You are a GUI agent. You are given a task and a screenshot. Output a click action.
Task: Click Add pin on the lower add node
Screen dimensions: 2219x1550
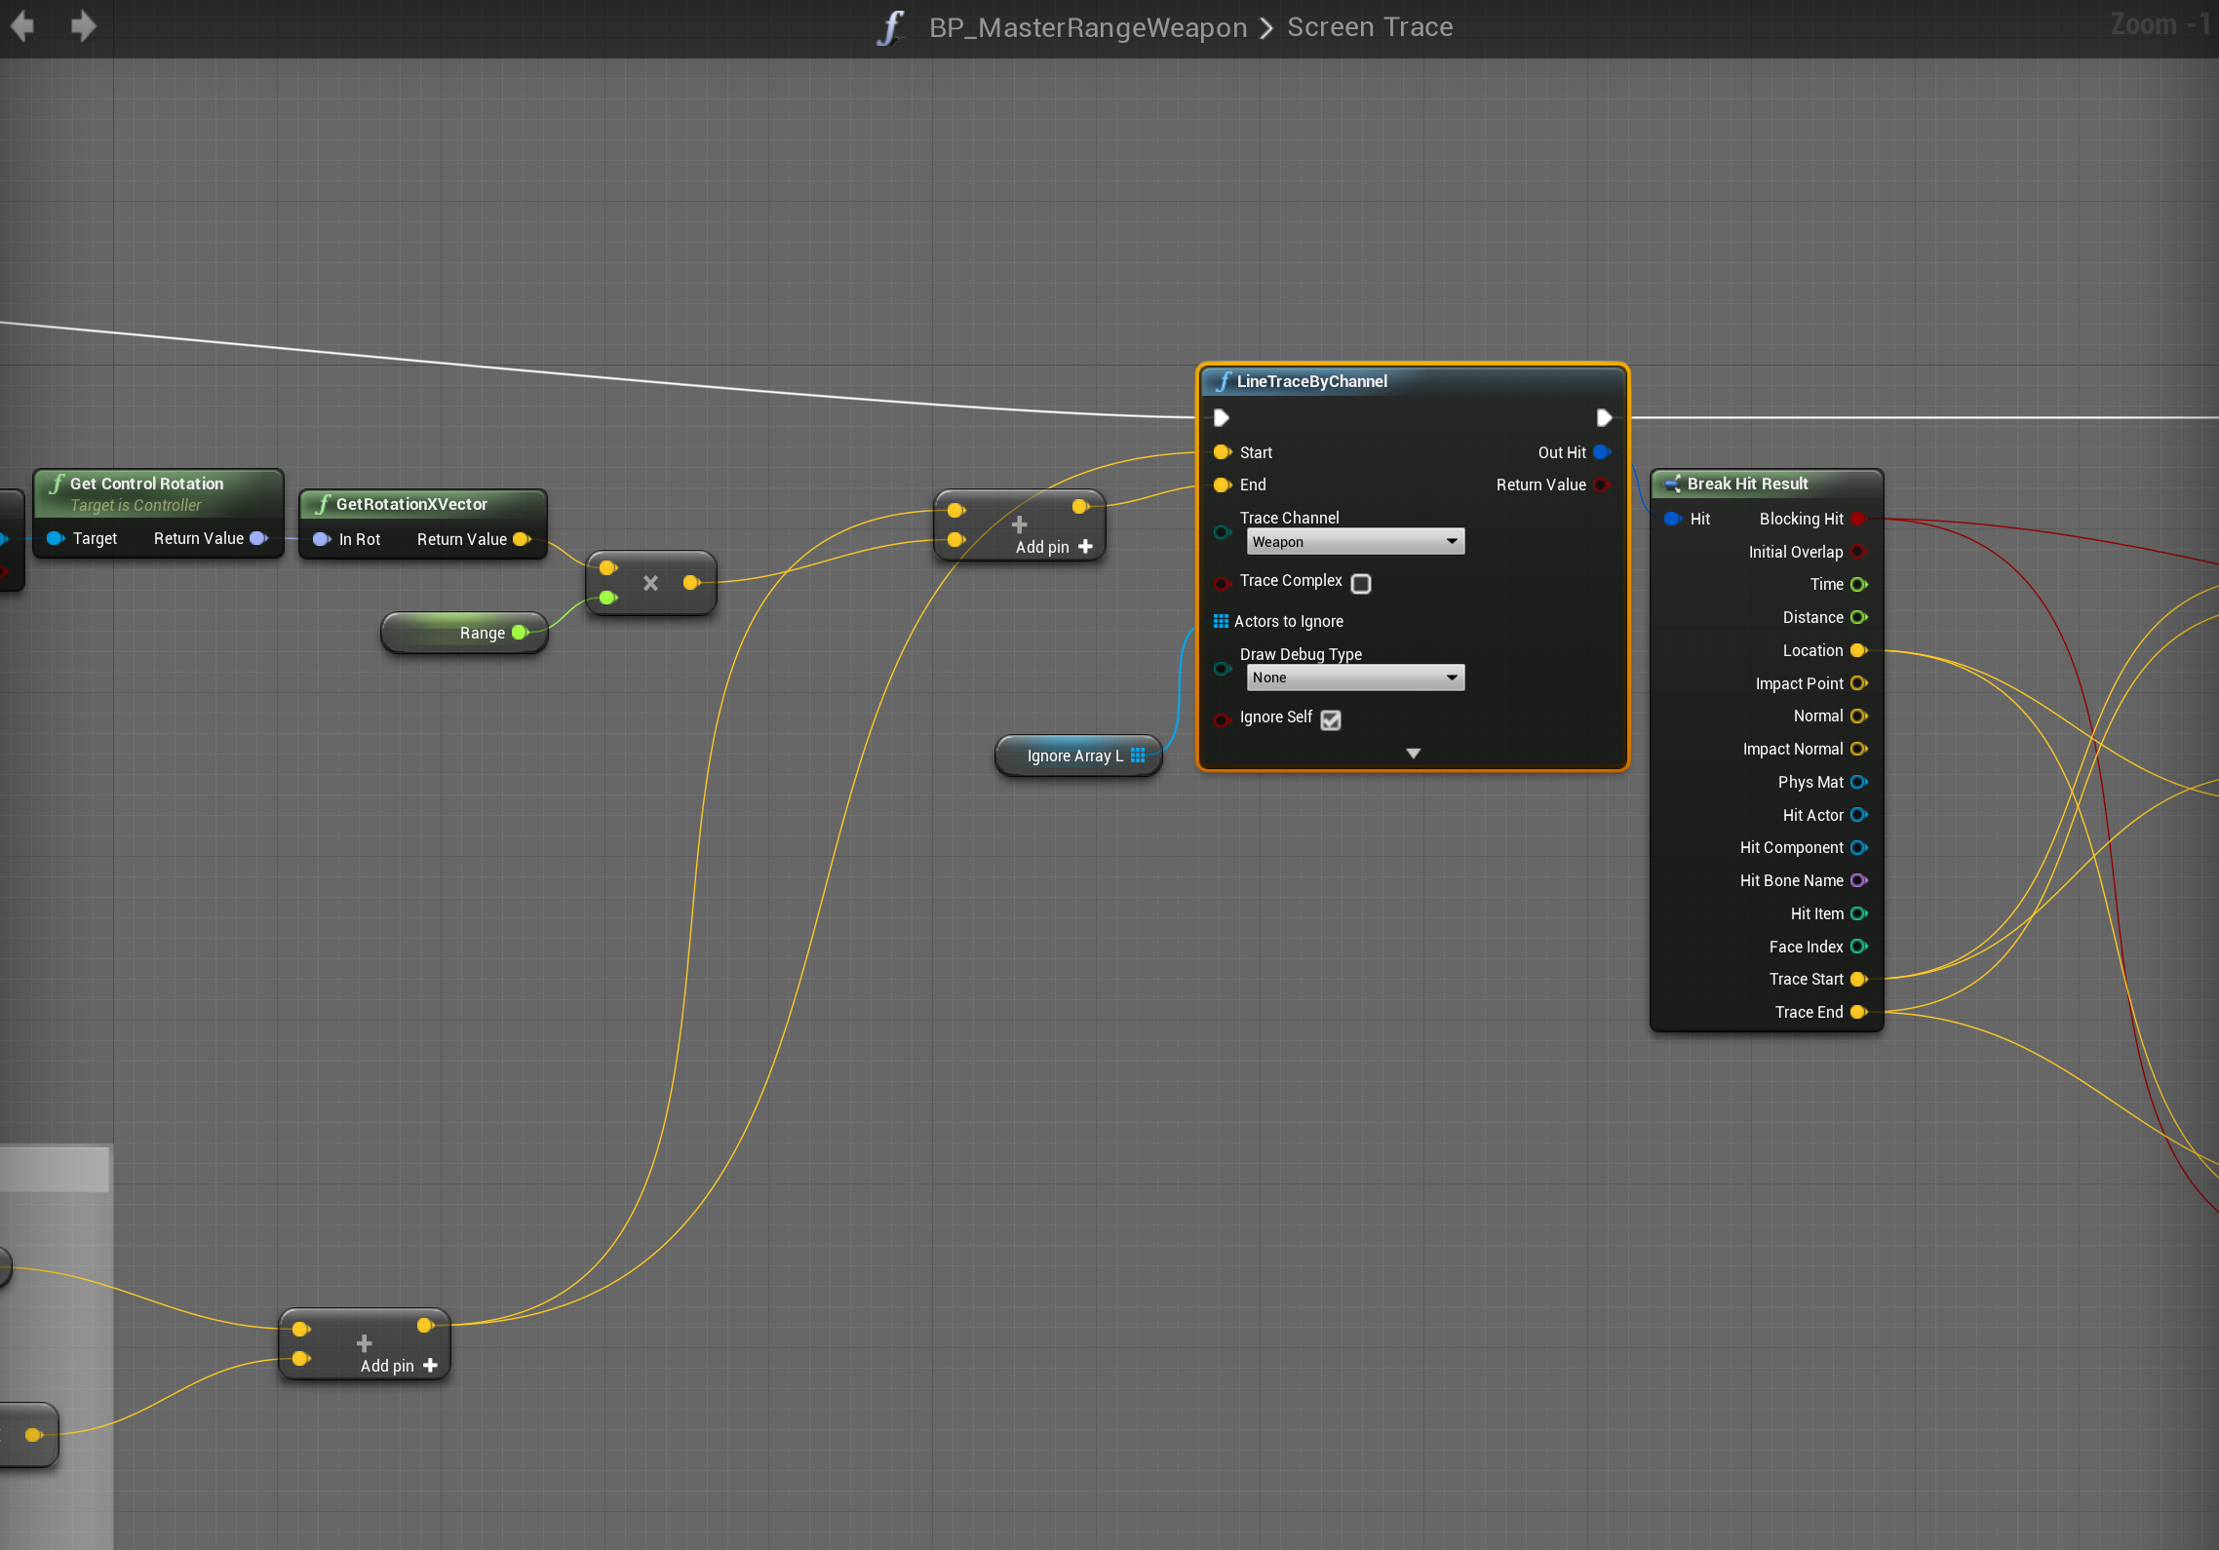pyautogui.click(x=399, y=1366)
